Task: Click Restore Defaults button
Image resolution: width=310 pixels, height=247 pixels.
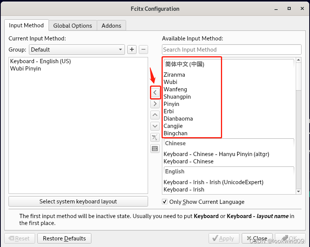Action: coord(64,238)
